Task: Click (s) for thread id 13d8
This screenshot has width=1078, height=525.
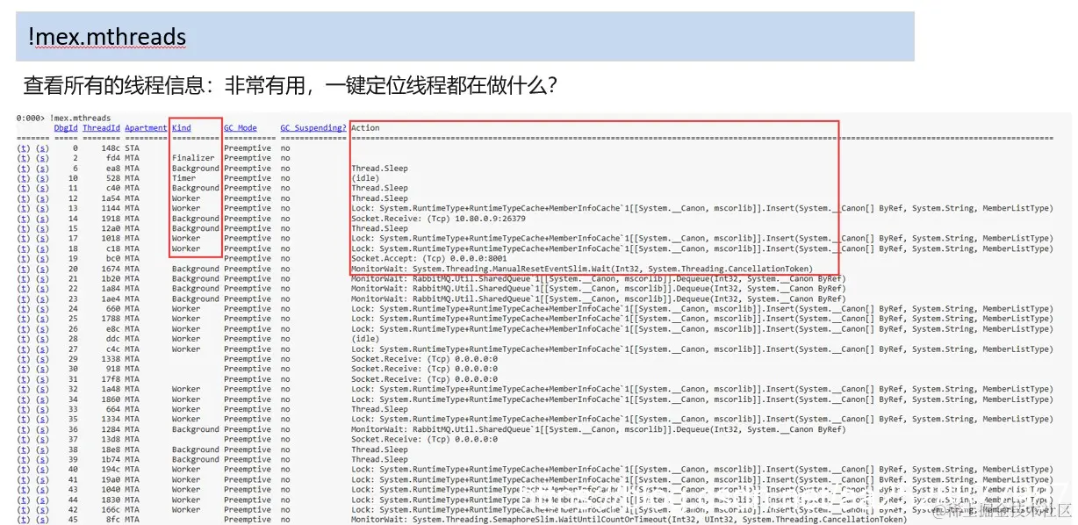Action: coord(42,439)
